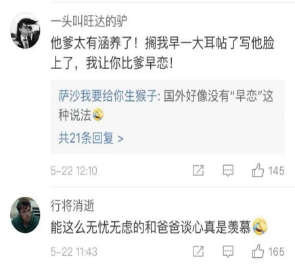The height and width of the screenshot is (268, 295).
Task: Open the profile named 一头叫旺达的驴
Action: 89,22
